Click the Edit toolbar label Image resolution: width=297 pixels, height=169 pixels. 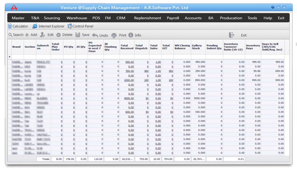(x=50, y=35)
